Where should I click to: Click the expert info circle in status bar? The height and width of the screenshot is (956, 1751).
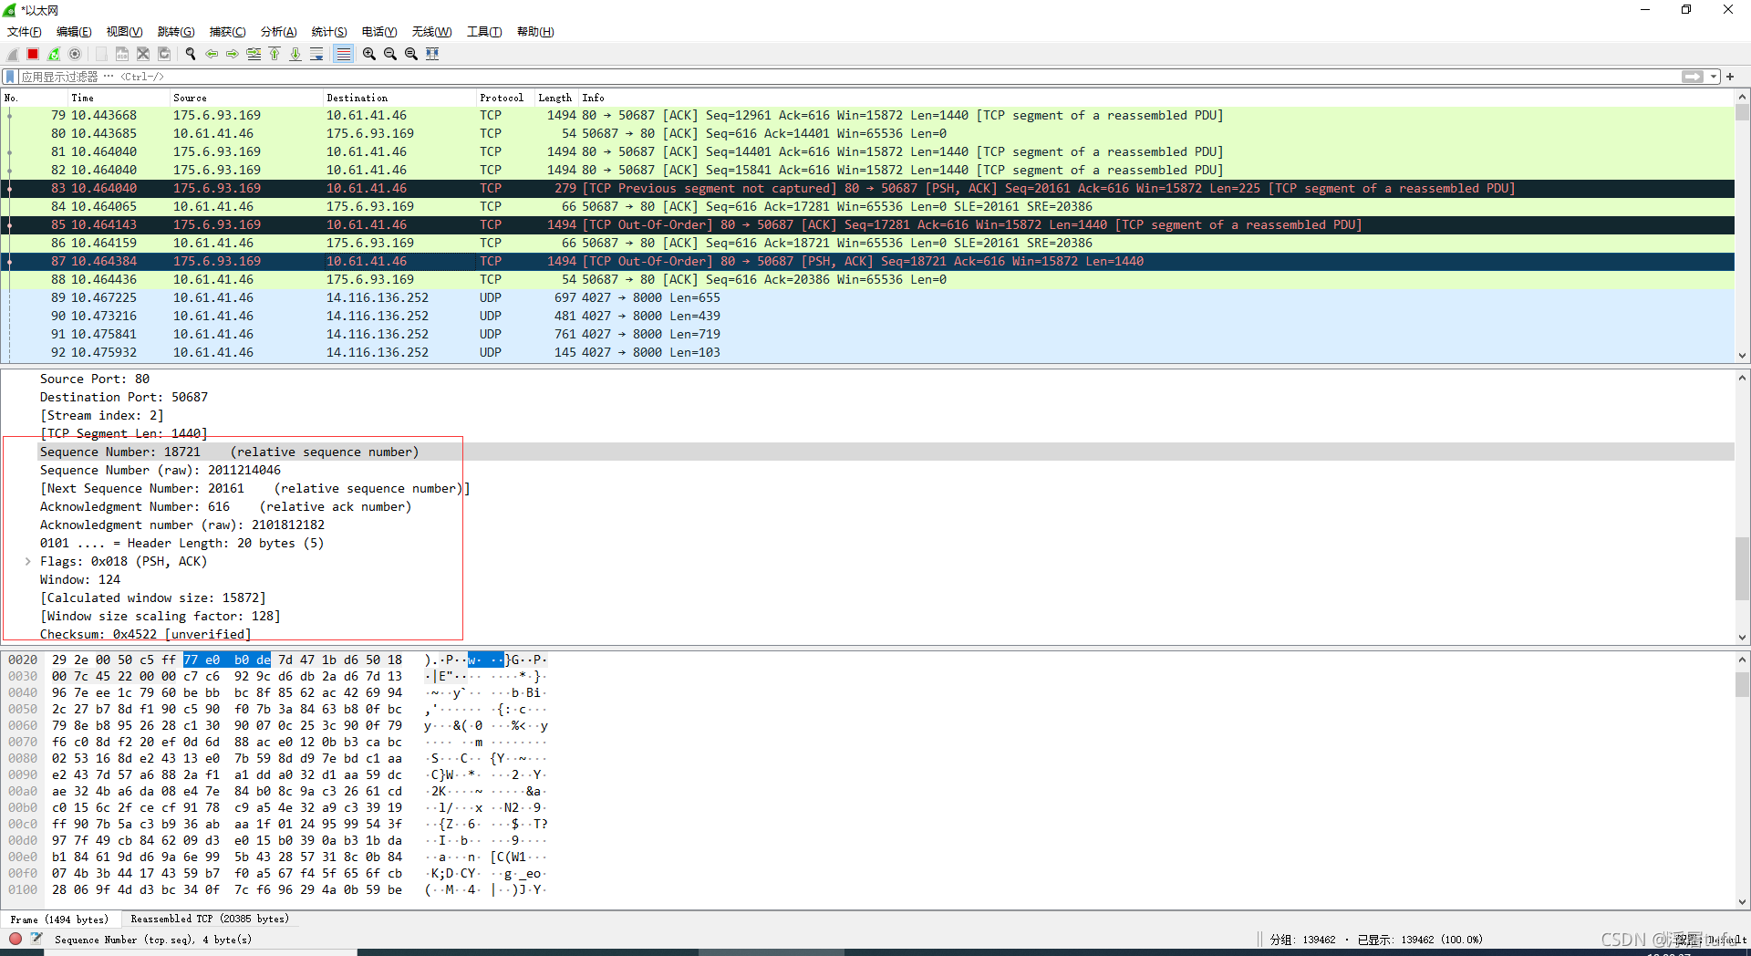point(16,939)
